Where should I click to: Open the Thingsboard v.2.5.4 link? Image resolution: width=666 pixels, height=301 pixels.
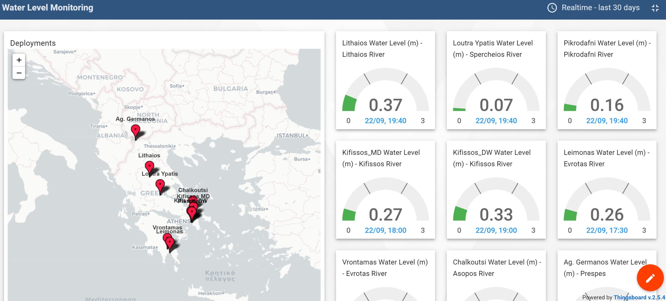pyautogui.click(x=639, y=297)
